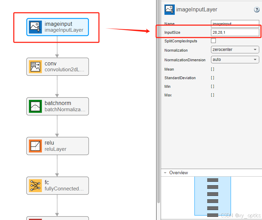Image resolution: width=262 pixels, height=220 pixels.
Task: Click the imageinput node name text
Action: click(x=58, y=24)
